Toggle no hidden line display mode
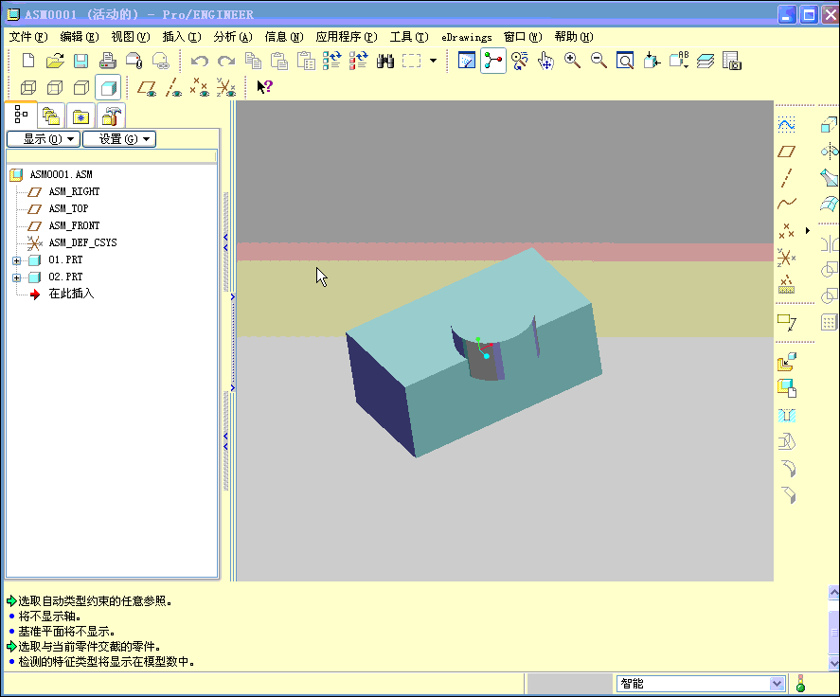840x697 pixels. coord(80,87)
